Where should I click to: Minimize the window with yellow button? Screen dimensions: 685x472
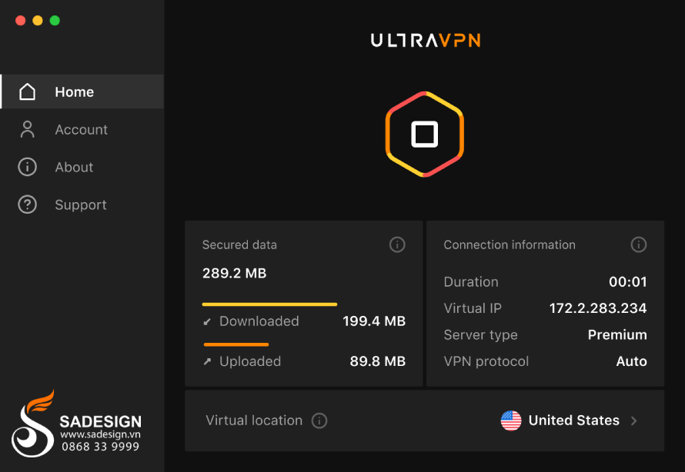coord(38,21)
